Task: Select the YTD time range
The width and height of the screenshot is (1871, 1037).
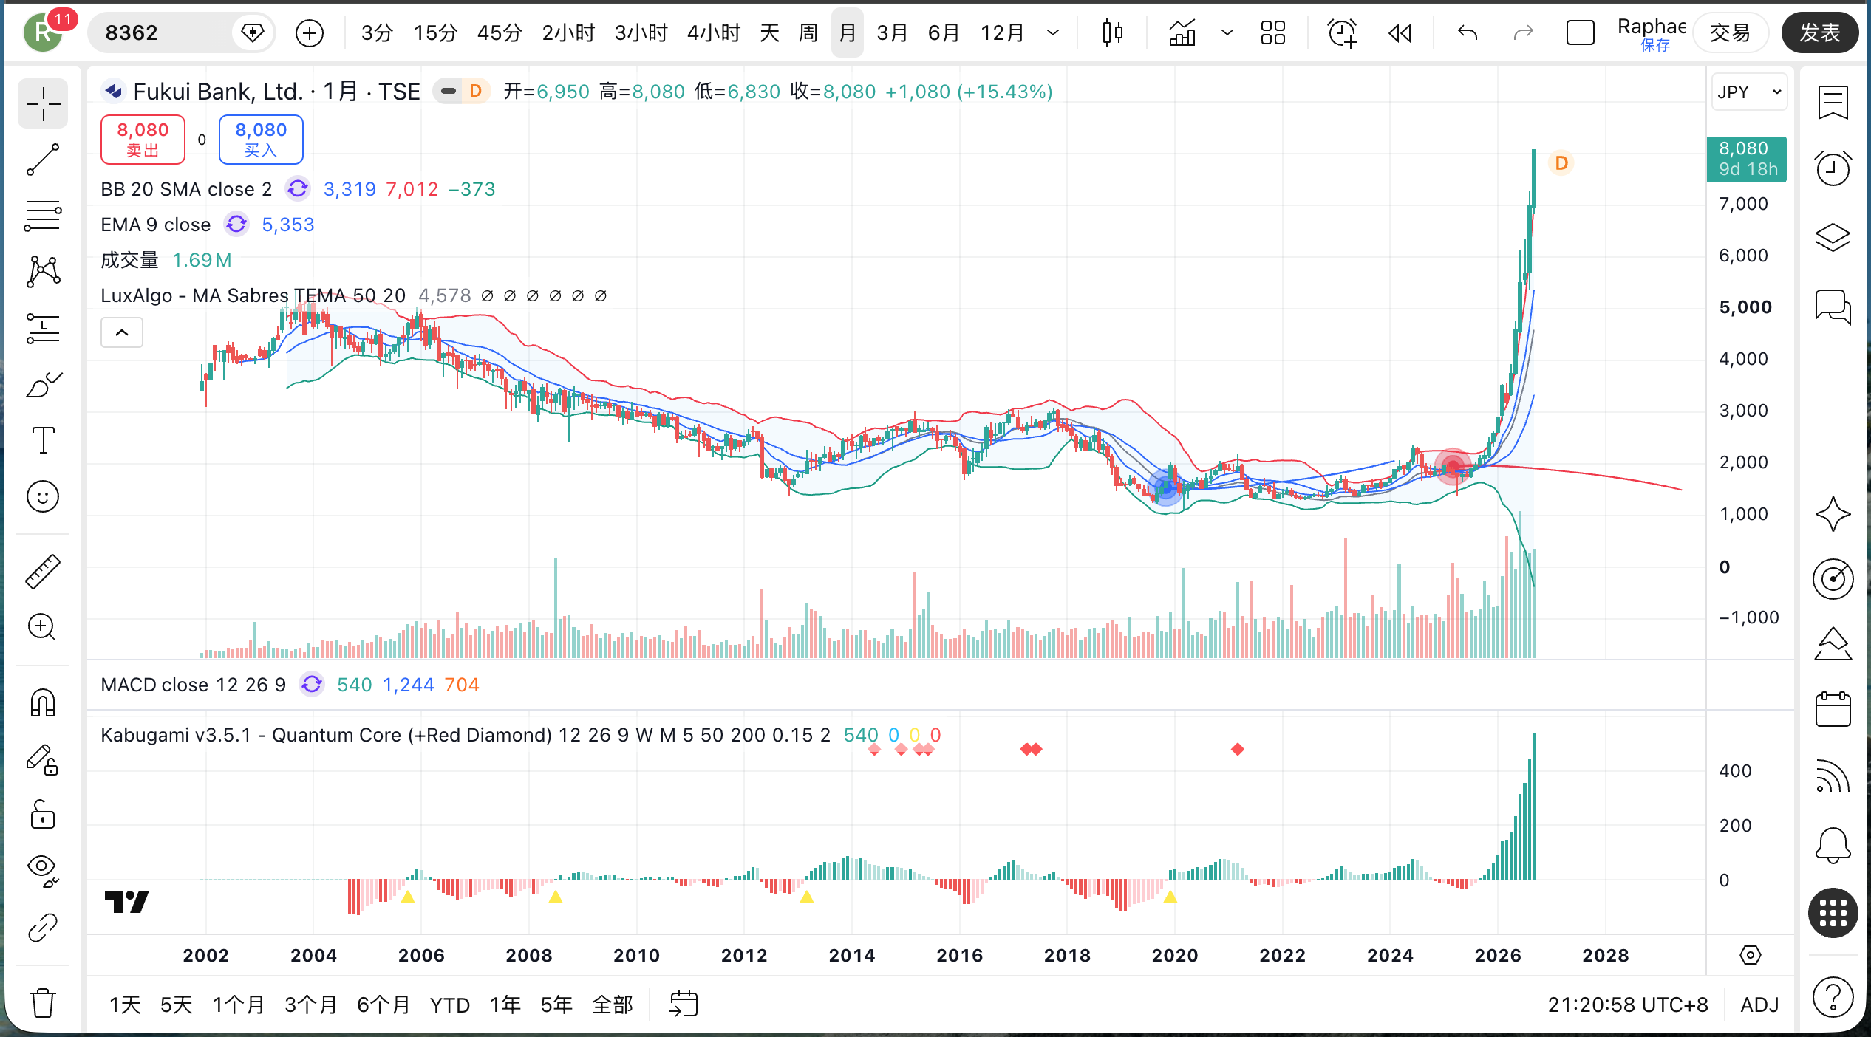Action: tap(450, 1005)
